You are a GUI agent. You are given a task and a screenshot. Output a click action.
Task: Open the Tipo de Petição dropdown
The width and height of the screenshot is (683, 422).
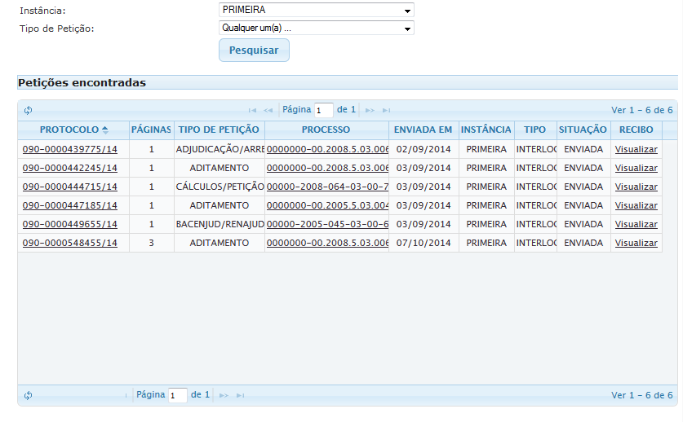[317, 29]
